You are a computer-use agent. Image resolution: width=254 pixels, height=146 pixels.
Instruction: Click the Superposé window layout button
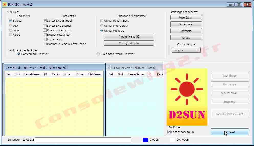pyautogui.click(x=186, y=24)
